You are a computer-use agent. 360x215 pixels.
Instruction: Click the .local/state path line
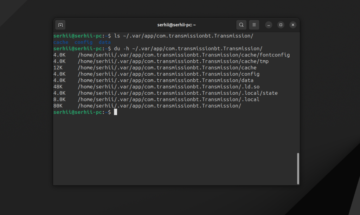tap(166, 93)
